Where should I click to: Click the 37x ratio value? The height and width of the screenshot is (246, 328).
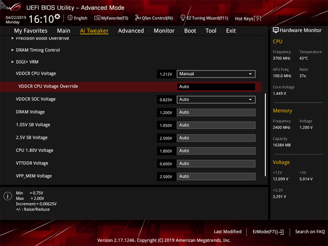coord(302,76)
